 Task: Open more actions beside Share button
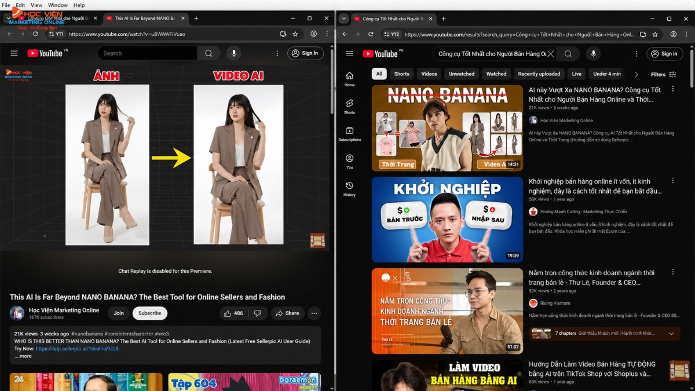[x=314, y=313]
